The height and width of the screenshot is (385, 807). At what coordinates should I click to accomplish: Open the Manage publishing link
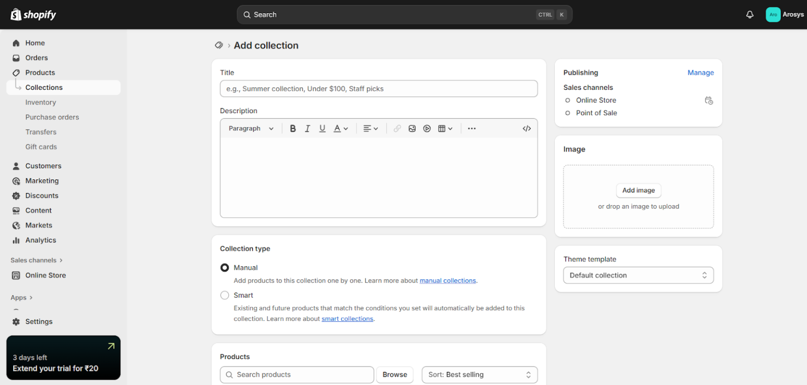[700, 73]
